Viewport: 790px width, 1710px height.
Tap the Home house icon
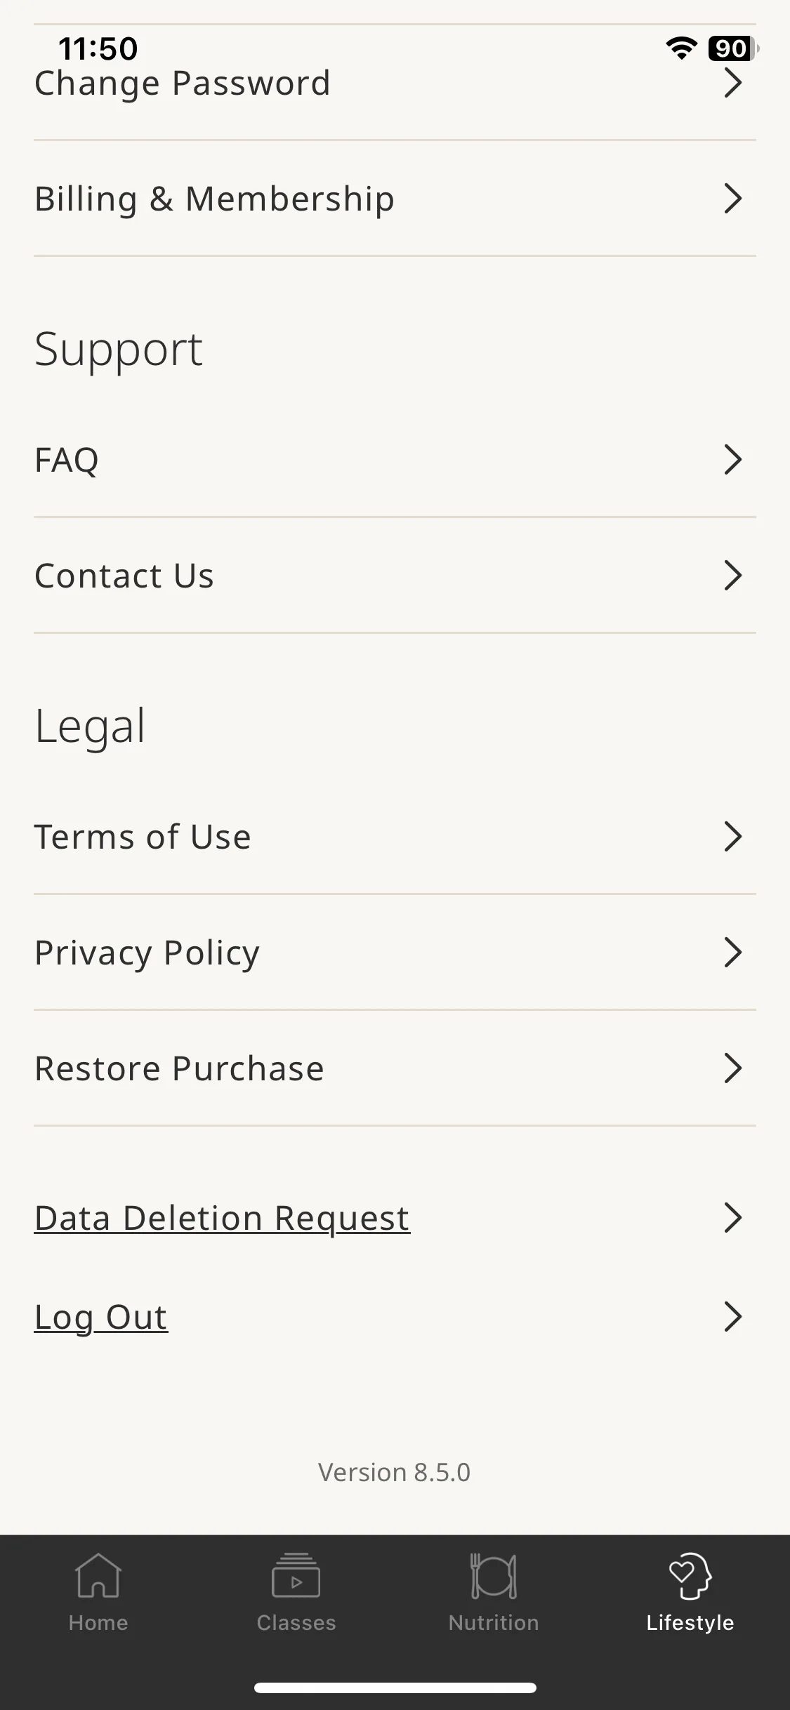click(x=98, y=1575)
